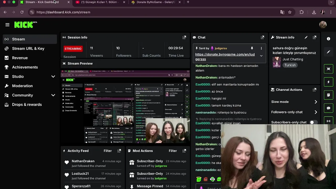The height and width of the screenshot is (189, 336).
Task: Click NathanDraken in Activity Feed
Action: coord(83,161)
